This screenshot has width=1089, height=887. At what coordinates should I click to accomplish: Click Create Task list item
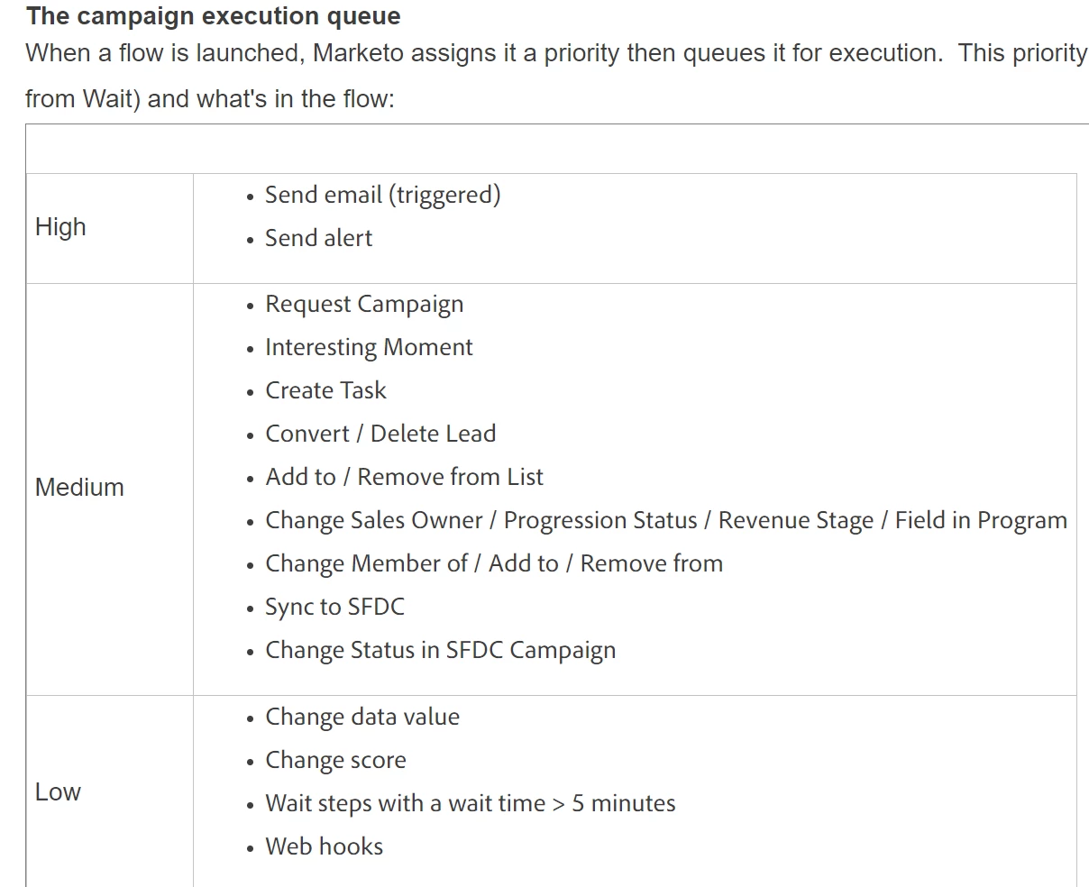[325, 390]
